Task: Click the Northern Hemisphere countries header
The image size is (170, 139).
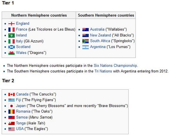Action: pos(39,15)
